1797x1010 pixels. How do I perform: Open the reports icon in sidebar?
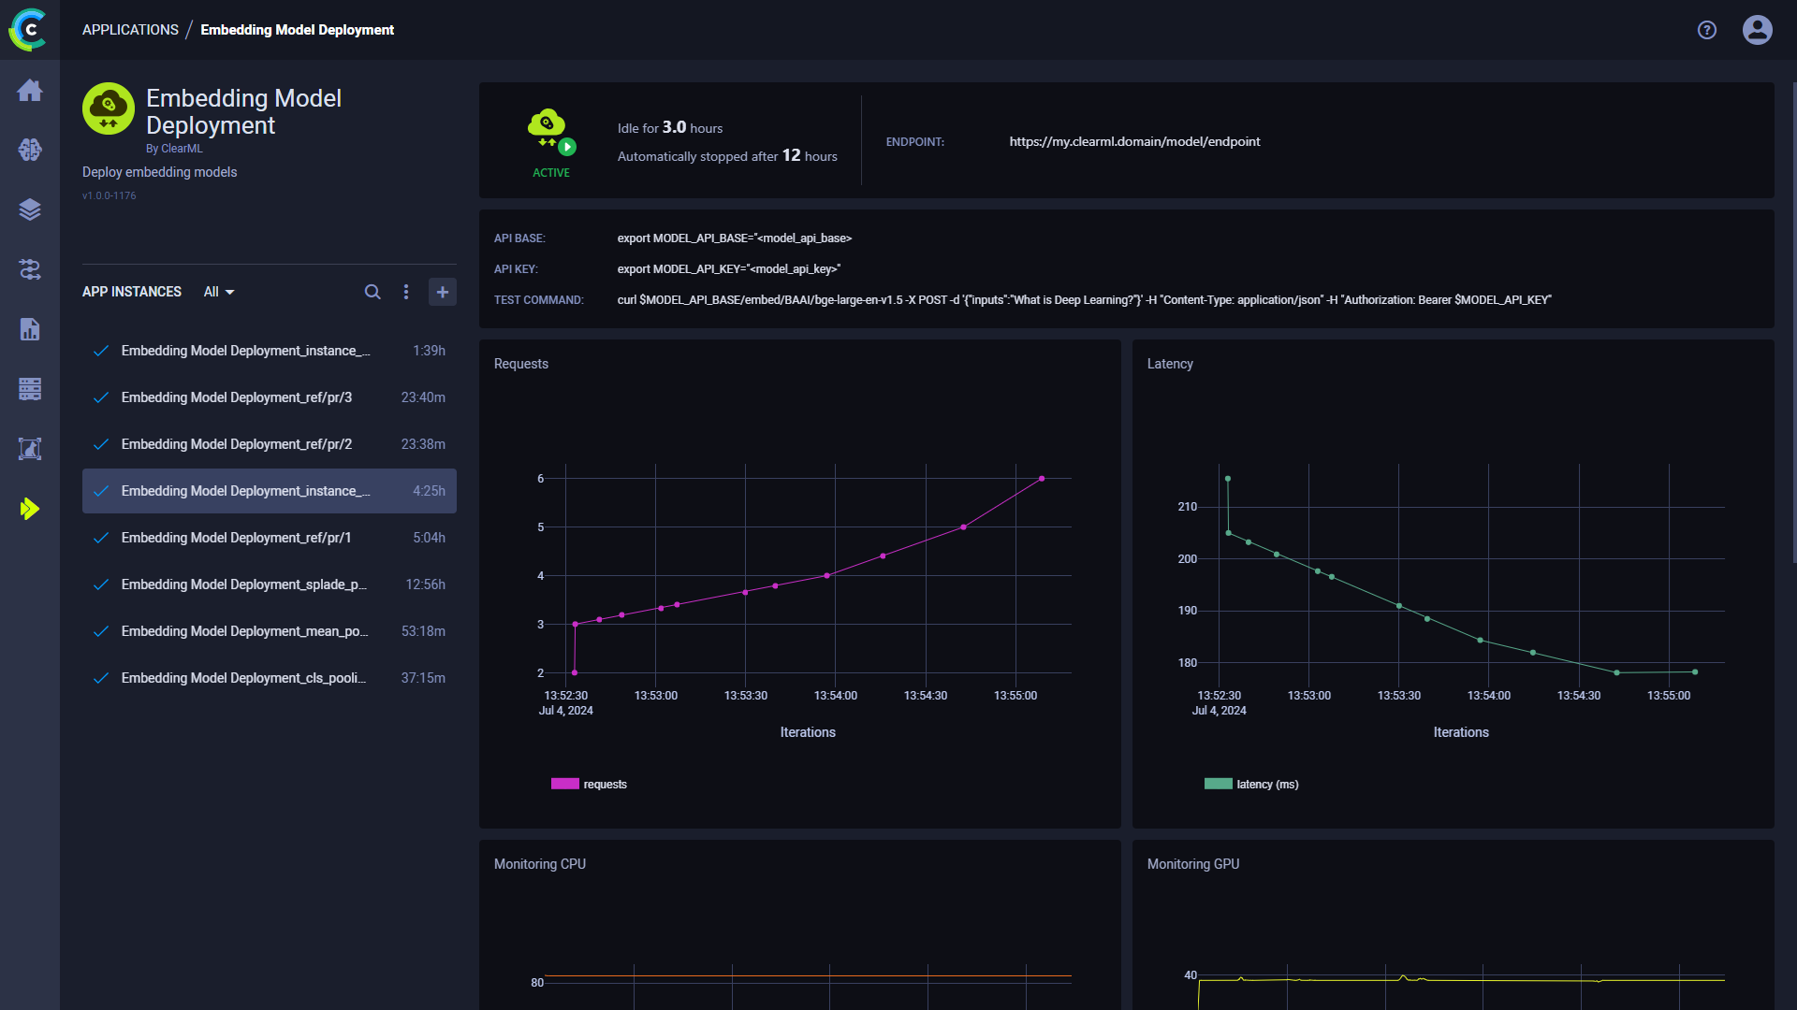(30, 329)
